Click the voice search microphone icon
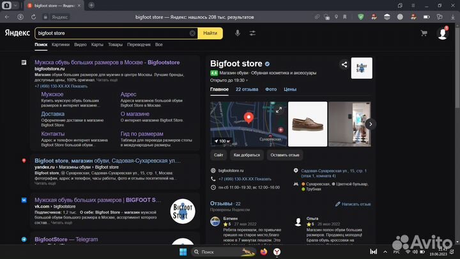The width and height of the screenshot is (460, 259). point(238,33)
